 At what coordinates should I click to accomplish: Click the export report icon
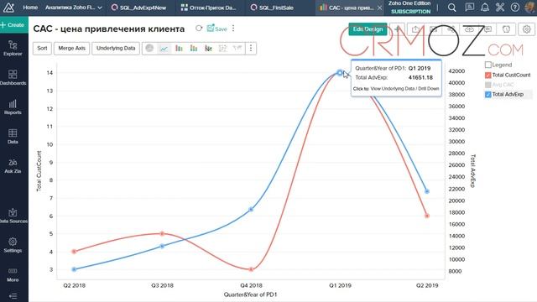[415, 29]
